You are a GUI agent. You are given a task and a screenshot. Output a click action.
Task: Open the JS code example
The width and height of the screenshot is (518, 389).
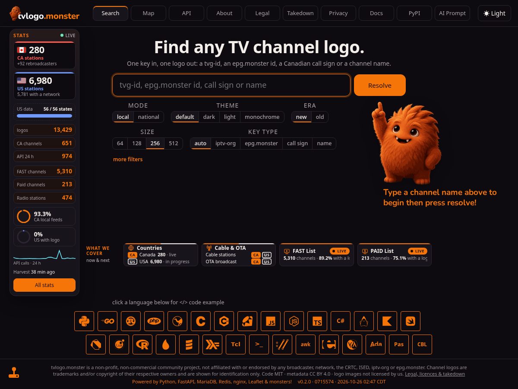tap(271, 321)
